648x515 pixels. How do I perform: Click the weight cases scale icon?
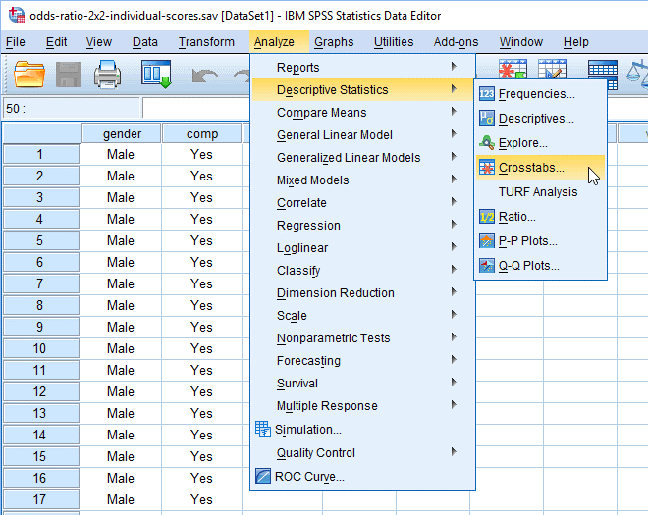click(x=638, y=74)
